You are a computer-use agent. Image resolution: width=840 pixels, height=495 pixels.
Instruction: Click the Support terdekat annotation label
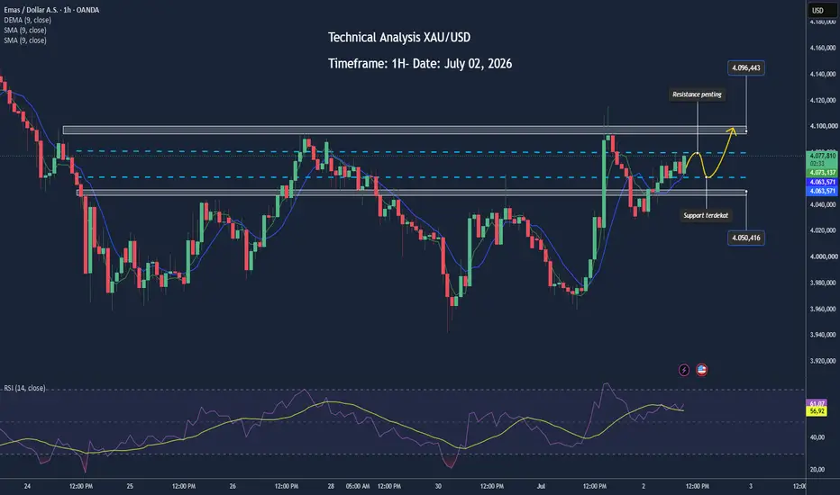pos(706,216)
